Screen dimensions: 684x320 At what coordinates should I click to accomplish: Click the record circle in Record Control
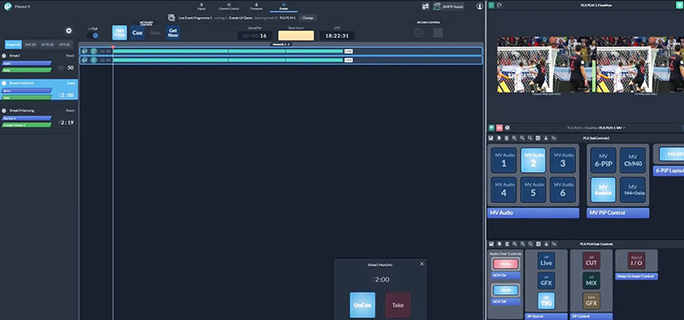click(419, 33)
